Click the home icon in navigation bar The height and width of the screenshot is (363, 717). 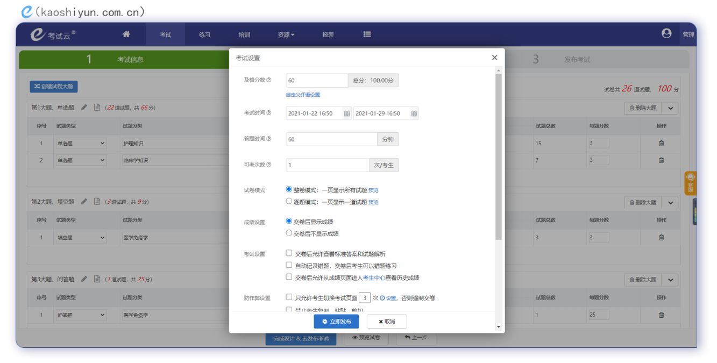click(126, 34)
